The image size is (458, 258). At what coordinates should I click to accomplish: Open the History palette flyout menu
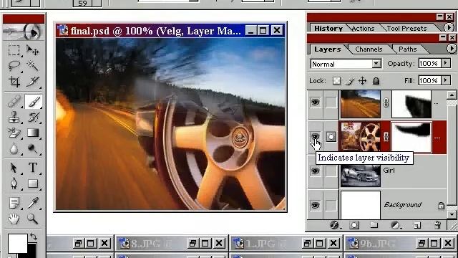coord(449,28)
